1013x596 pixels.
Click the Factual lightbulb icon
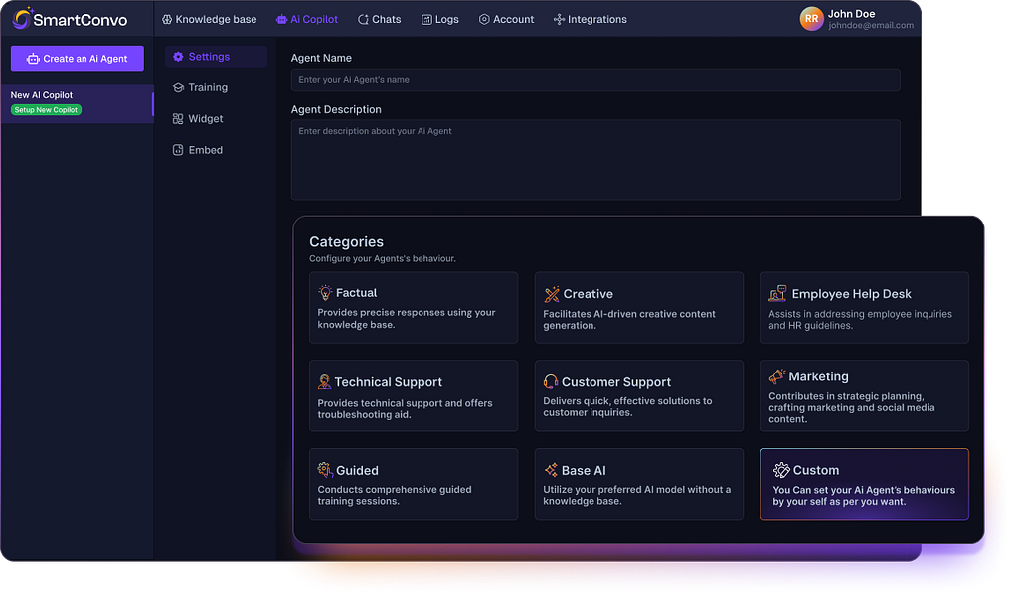point(325,292)
